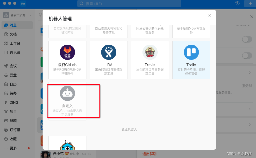Select the weather forecast robot card
Image resolution: width=256 pixels, height=158 pixels.
click(108, 32)
